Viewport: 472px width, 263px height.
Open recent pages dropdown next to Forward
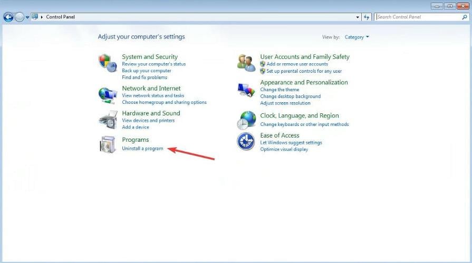27,17
